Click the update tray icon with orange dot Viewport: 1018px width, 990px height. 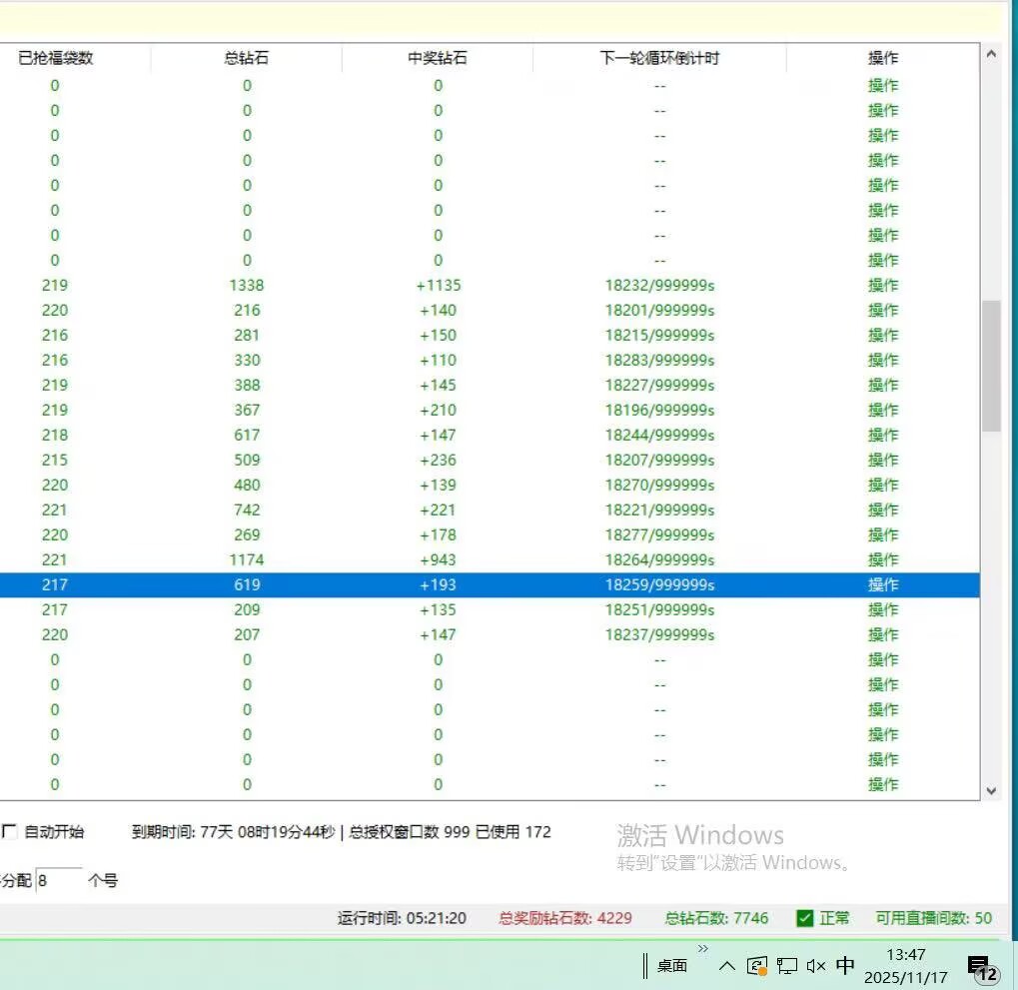coord(757,966)
